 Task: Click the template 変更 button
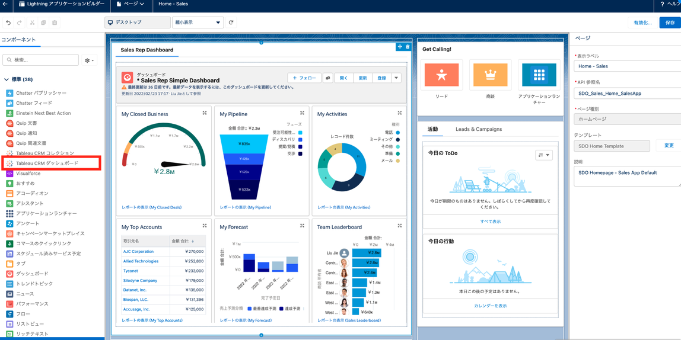[669, 145]
